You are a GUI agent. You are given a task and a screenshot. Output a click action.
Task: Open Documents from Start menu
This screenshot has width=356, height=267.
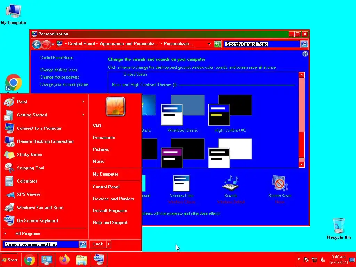pyautogui.click(x=104, y=138)
